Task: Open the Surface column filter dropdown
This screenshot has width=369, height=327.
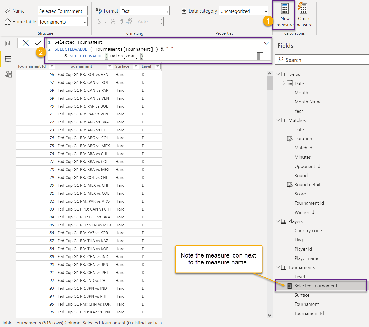Action: pos(136,66)
